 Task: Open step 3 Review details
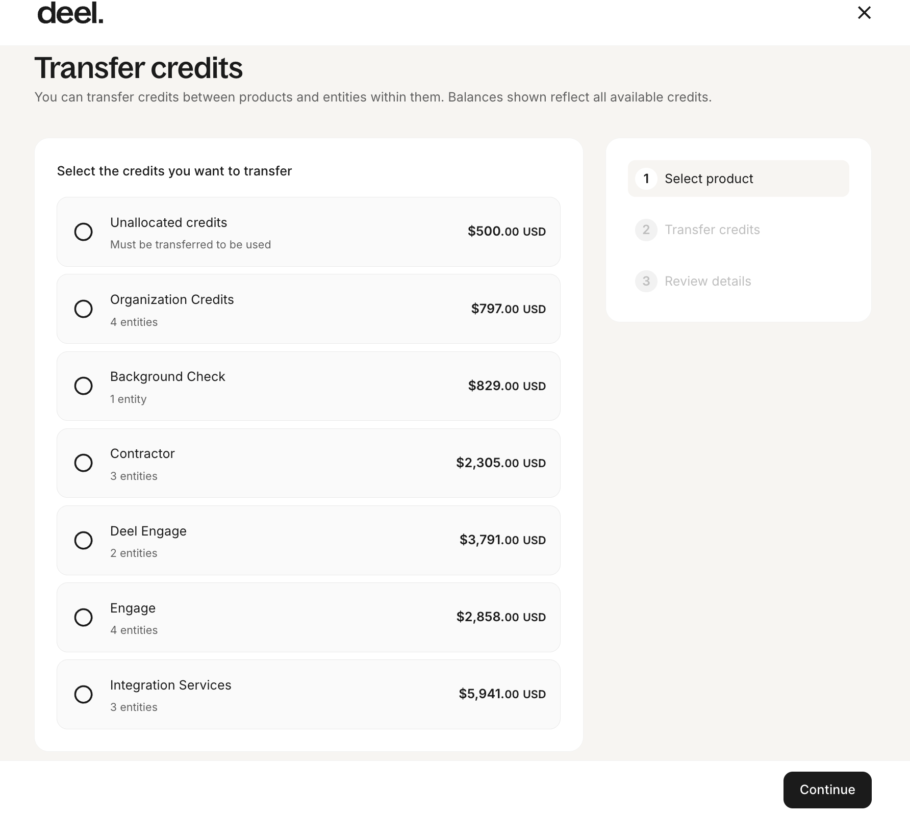[707, 282]
